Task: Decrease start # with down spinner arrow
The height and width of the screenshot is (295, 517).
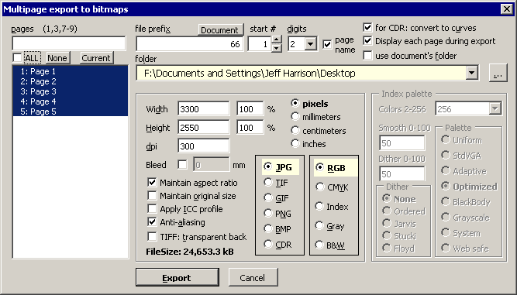Action: coord(277,48)
